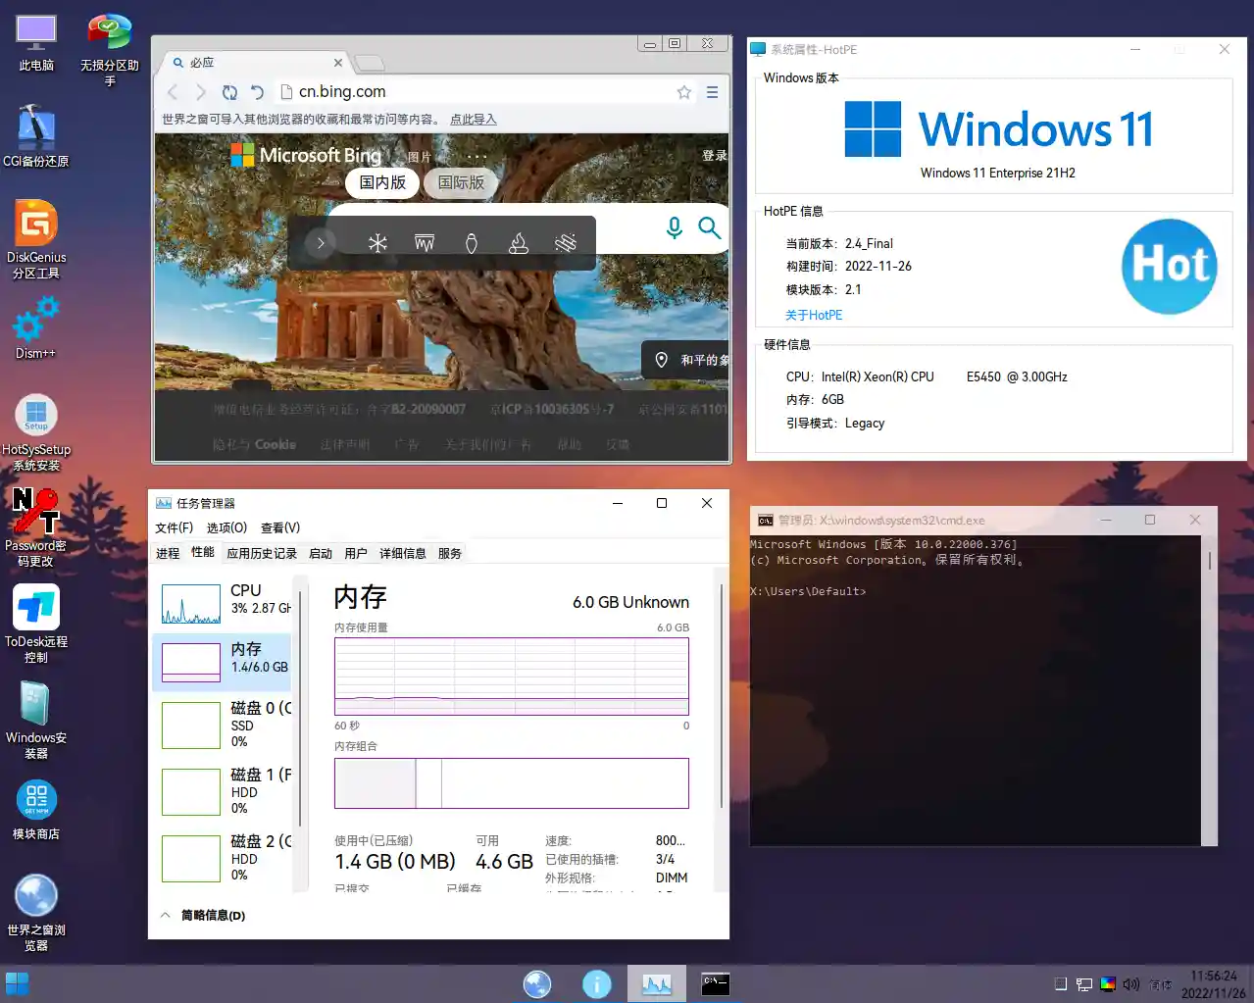Bookmark the page with the star icon

(x=683, y=91)
